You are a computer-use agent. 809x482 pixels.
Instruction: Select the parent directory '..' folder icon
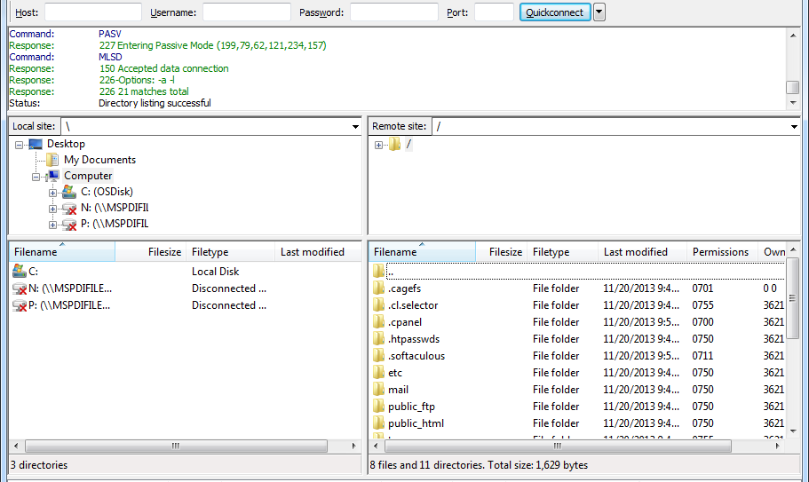tap(379, 272)
